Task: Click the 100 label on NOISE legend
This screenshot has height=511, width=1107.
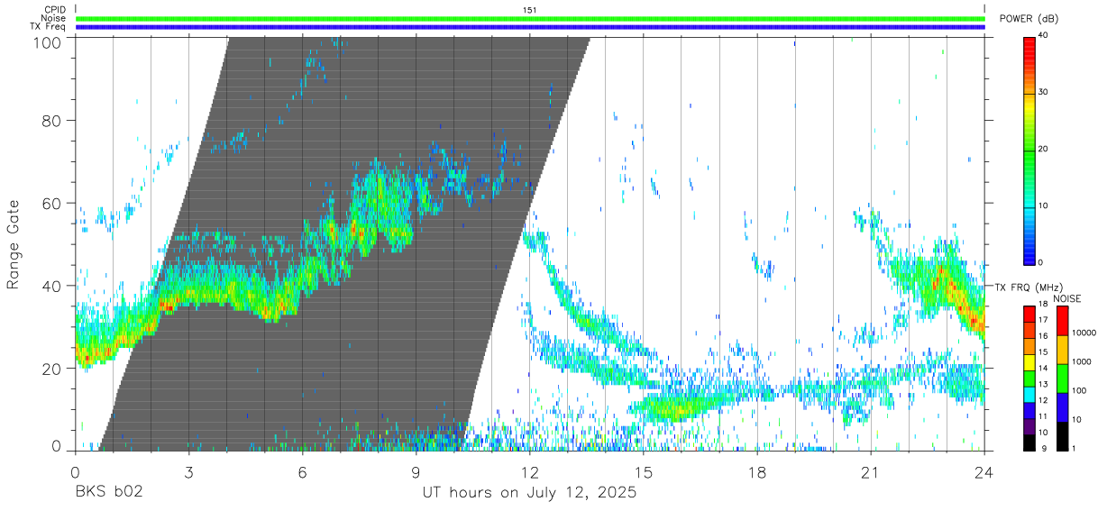Action: pos(1079,390)
